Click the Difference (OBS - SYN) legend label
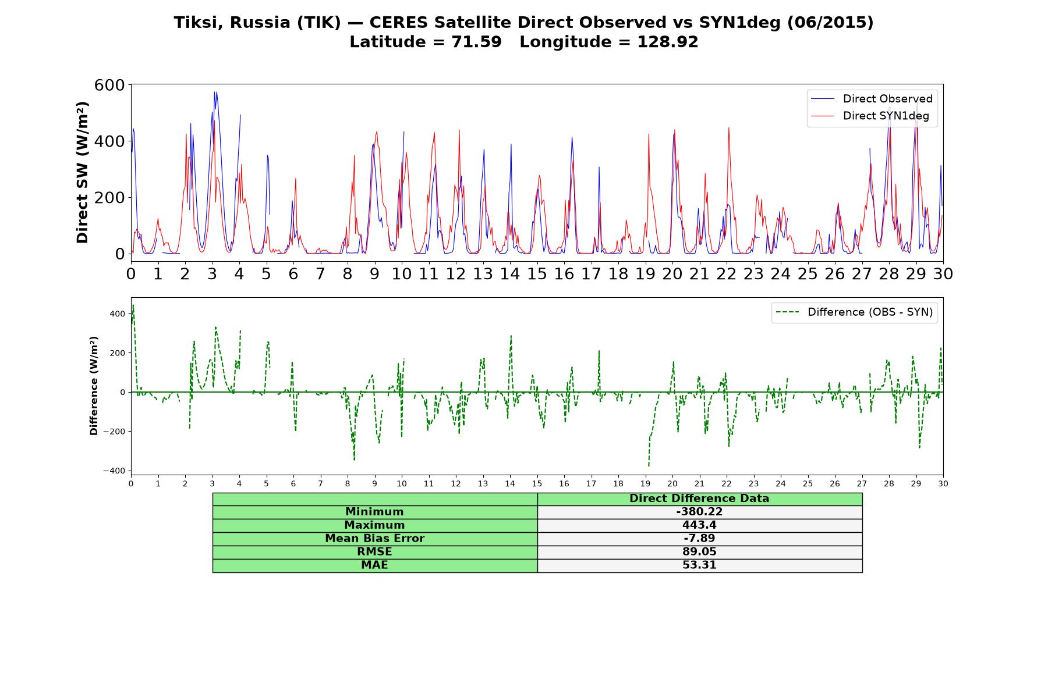The image size is (1048, 698). (x=870, y=312)
